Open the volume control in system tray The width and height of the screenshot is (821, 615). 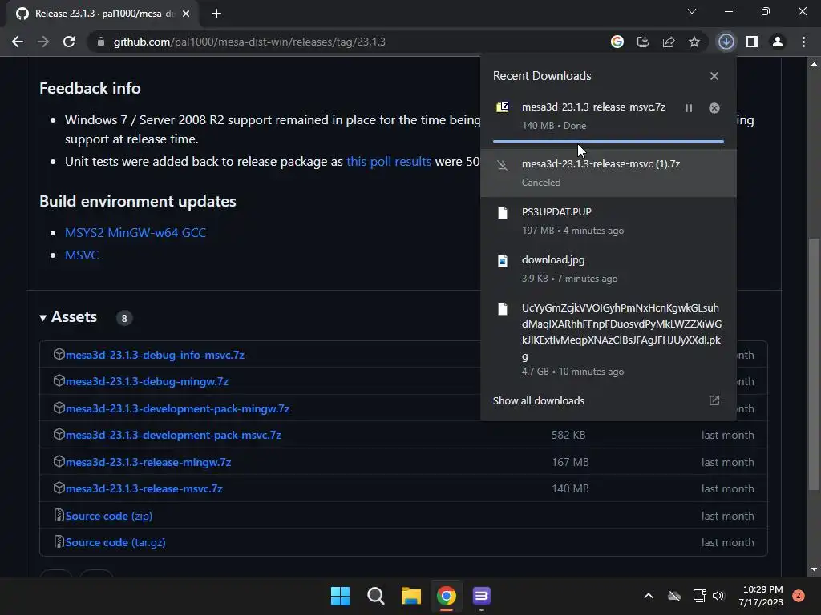(x=718, y=596)
